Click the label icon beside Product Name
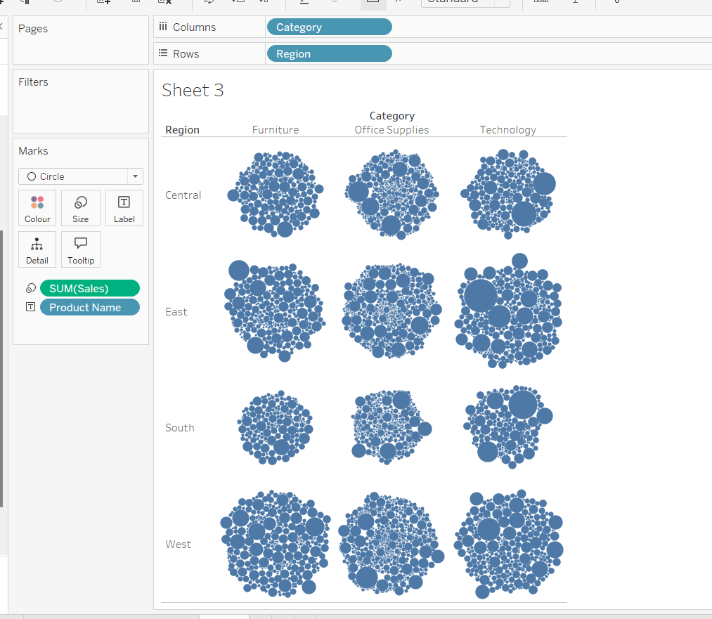This screenshot has height=619, width=712. tap(30, 307)
